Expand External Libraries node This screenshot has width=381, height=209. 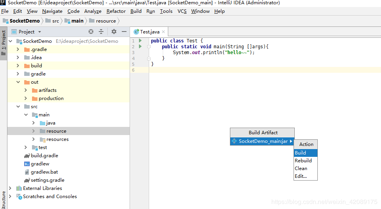[10, 188]
